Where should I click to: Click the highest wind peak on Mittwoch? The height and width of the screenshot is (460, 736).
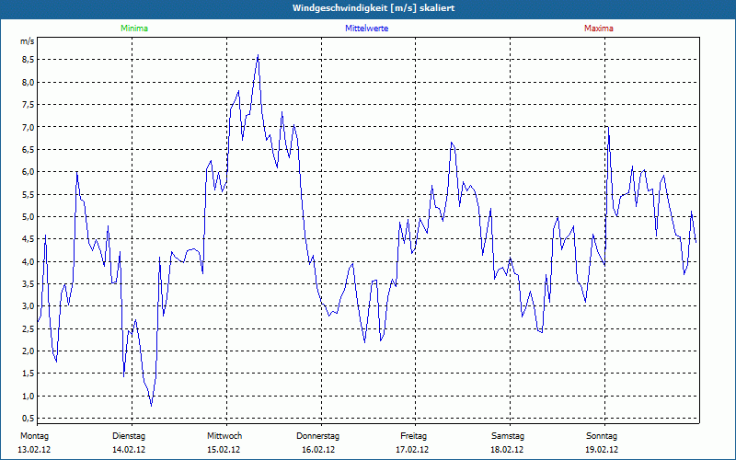click(258, 55)
